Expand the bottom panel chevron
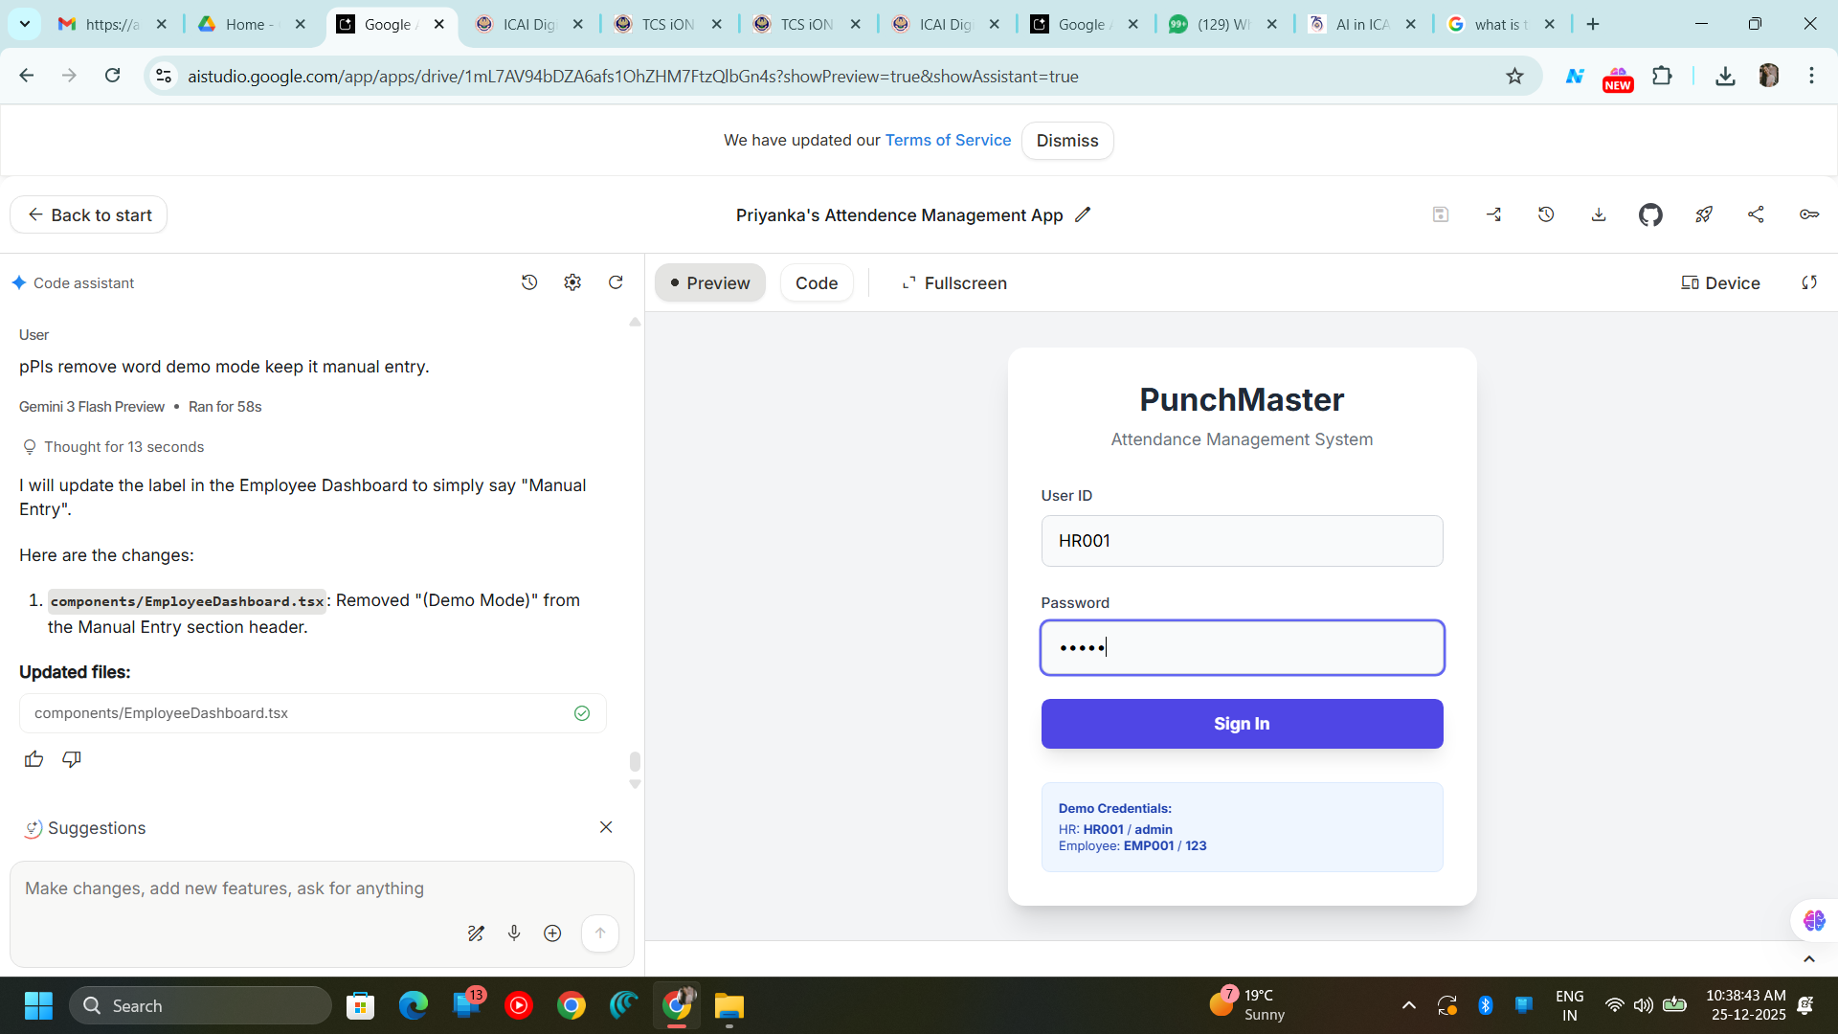 point(1808,958)
